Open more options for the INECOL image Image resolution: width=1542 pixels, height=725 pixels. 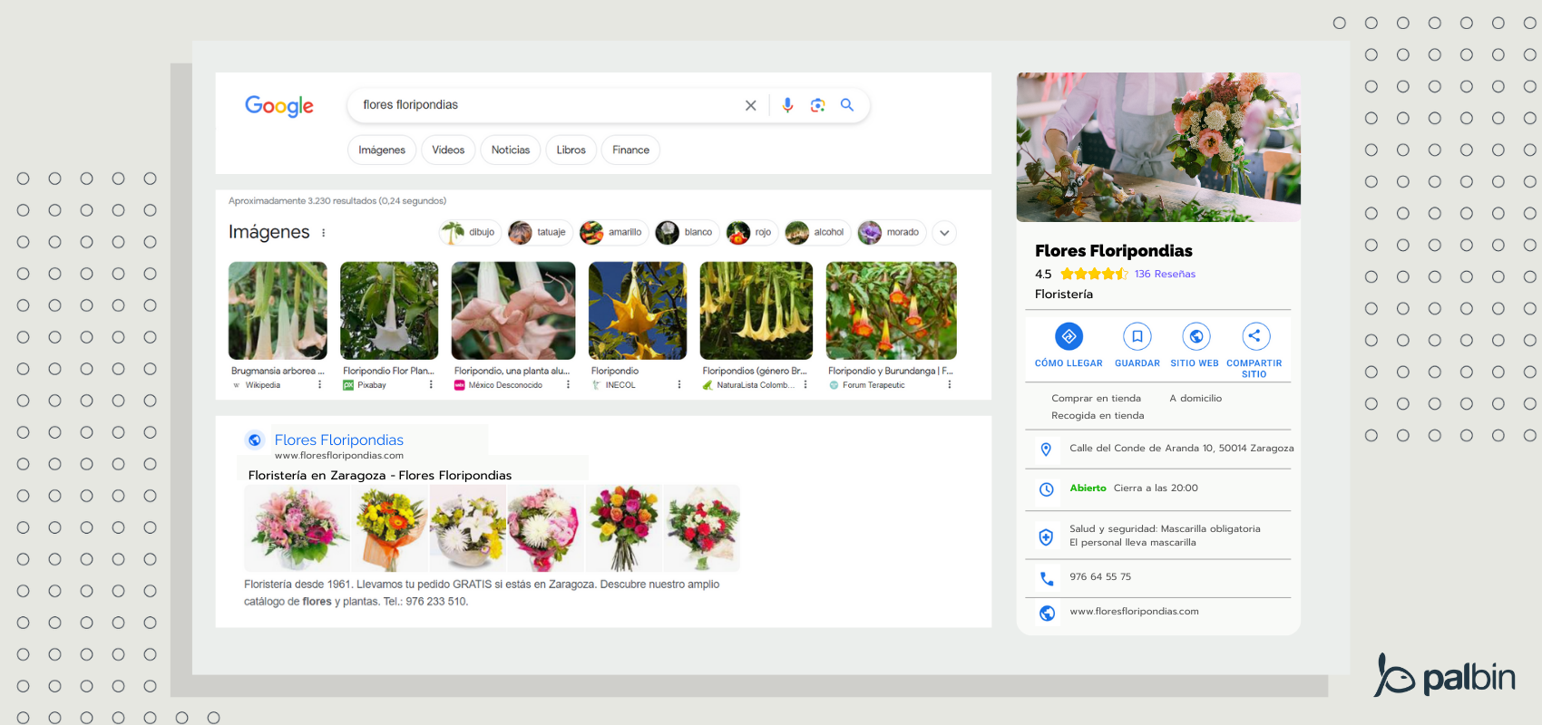point(679,385)
